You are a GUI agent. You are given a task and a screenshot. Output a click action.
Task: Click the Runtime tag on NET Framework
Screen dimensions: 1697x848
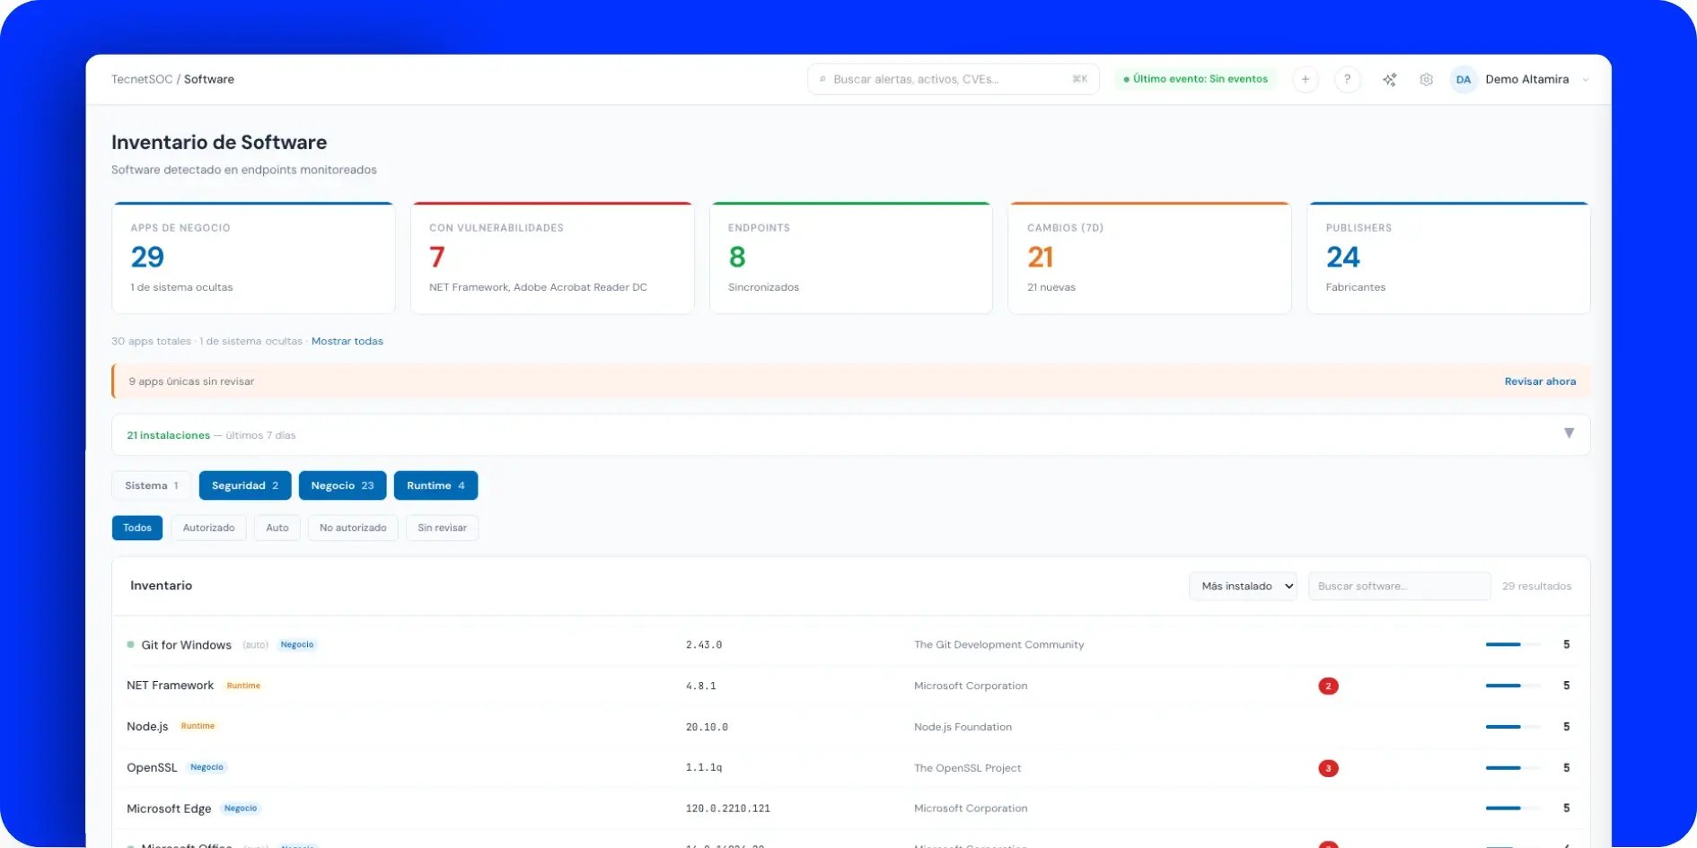[243, 686]
